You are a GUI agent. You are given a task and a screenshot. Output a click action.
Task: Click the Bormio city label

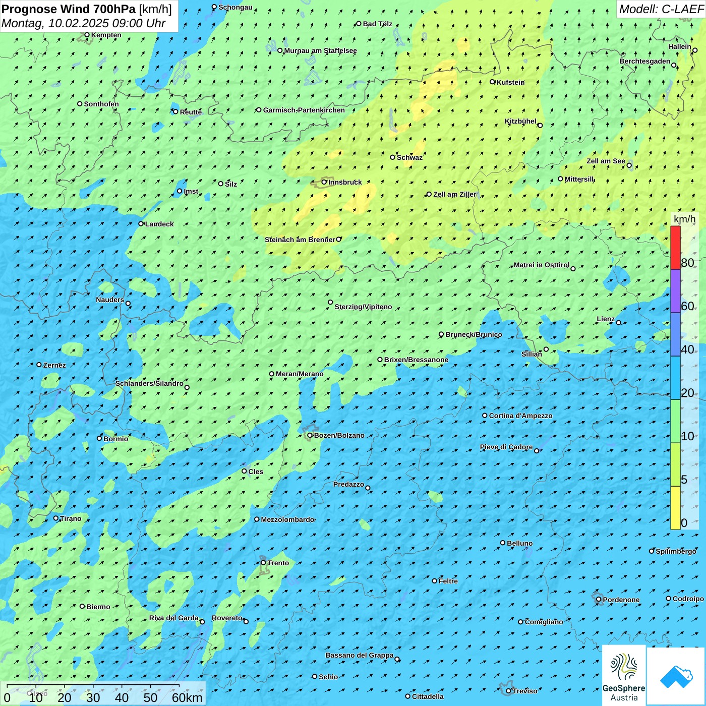pyautogui.click(x=116, y=439)
